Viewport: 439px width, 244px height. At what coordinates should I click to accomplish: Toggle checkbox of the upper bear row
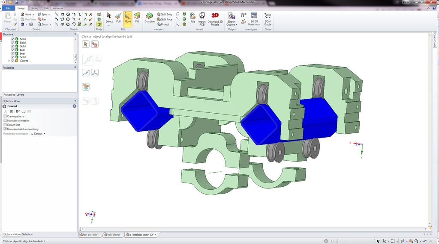tap(12, 50)
